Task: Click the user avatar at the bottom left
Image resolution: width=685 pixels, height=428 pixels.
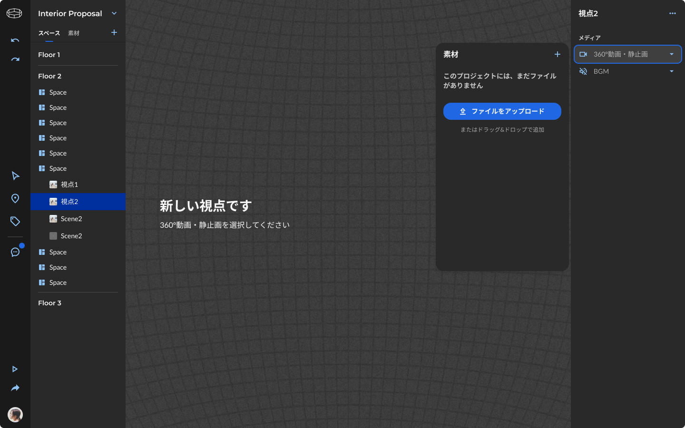Action: click(15, 415)
